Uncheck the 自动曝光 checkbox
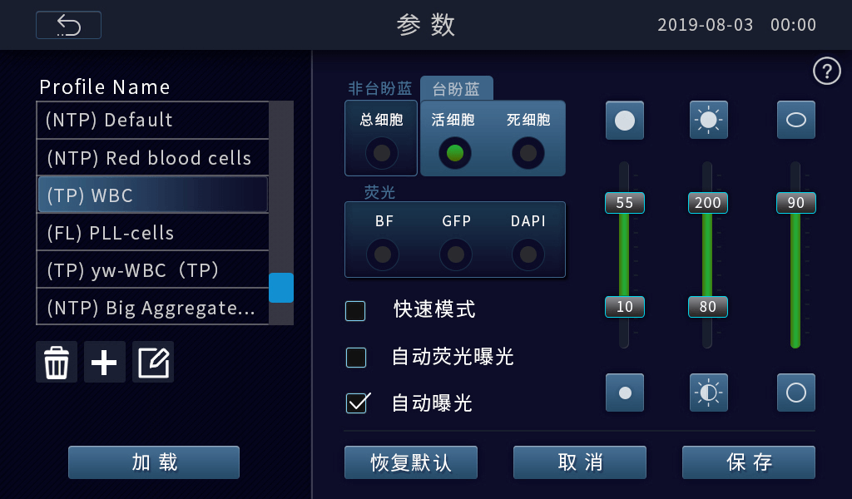This screenshot has height=499, width=852. click(x=357, y=403)
